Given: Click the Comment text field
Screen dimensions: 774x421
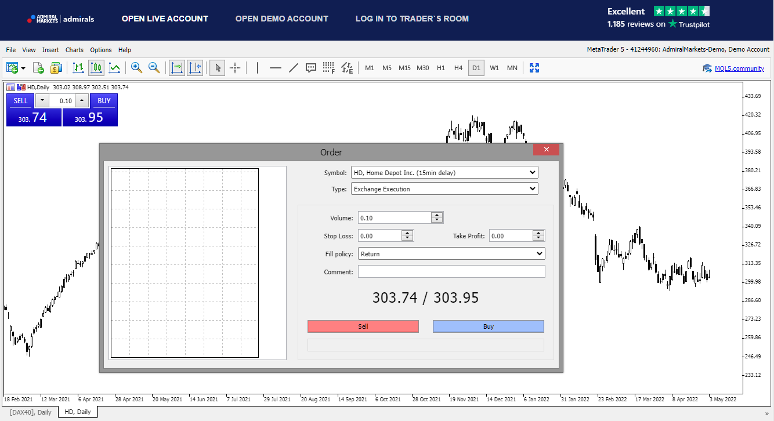Looking at the screenshot, I should point(451,271).
